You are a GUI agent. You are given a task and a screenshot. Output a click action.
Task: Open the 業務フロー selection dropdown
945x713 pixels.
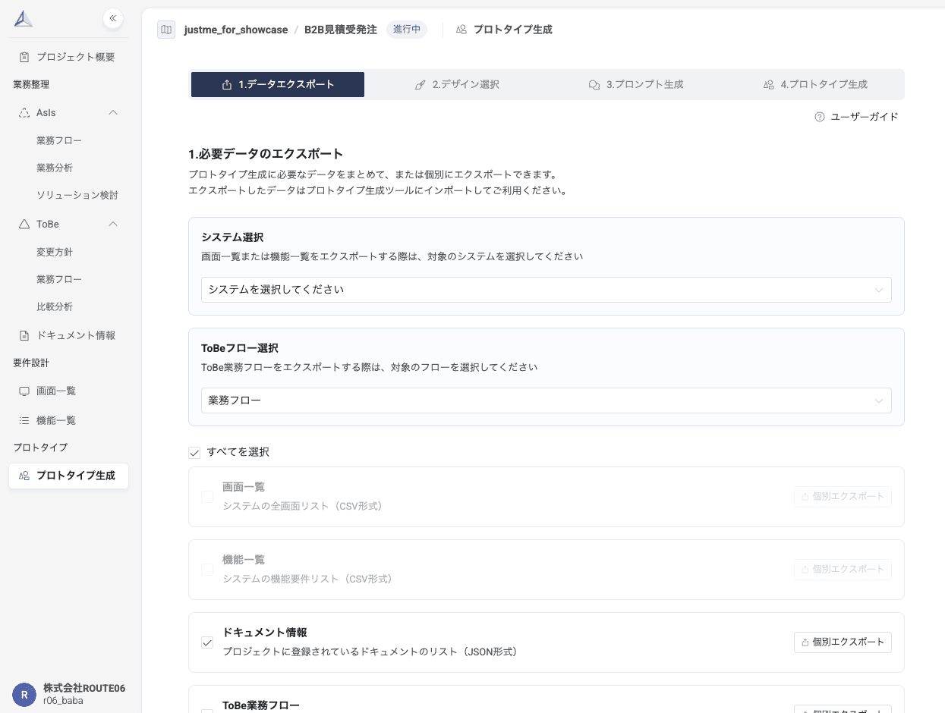[x=546, y=400]
